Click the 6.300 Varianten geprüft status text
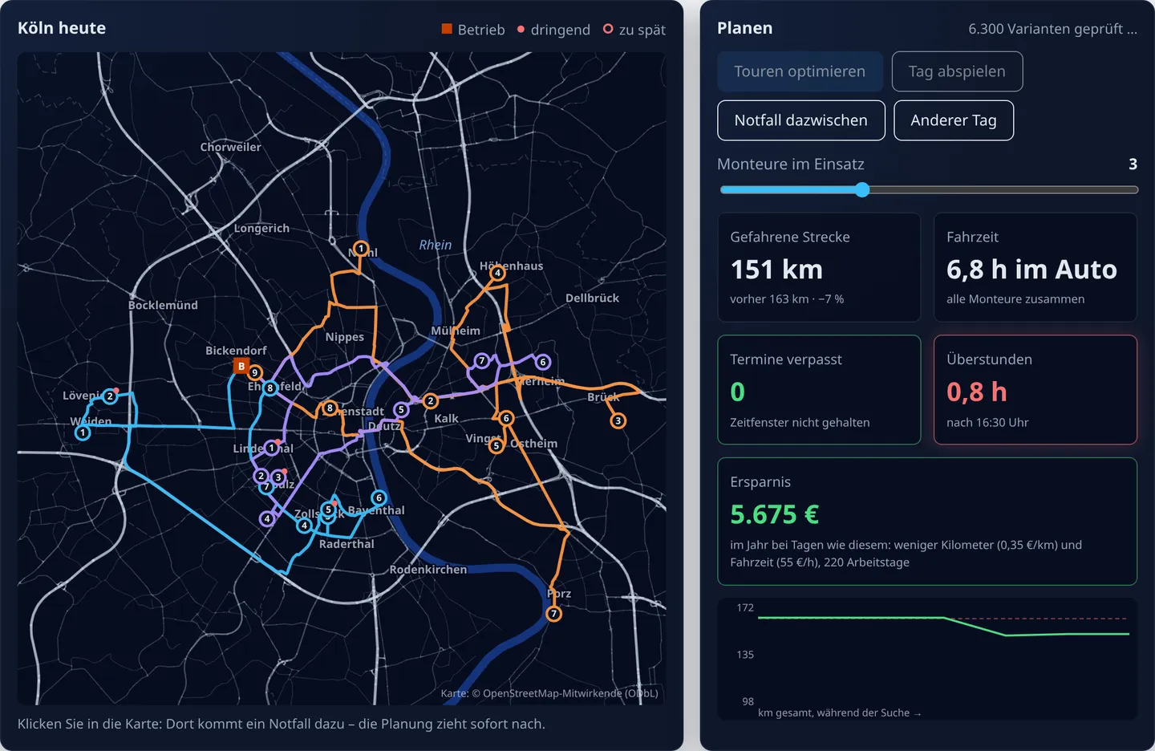 coord(1052,29)
